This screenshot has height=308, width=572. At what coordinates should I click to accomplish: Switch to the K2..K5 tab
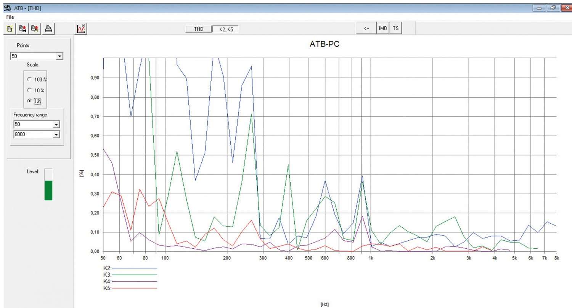pos(225,29)
